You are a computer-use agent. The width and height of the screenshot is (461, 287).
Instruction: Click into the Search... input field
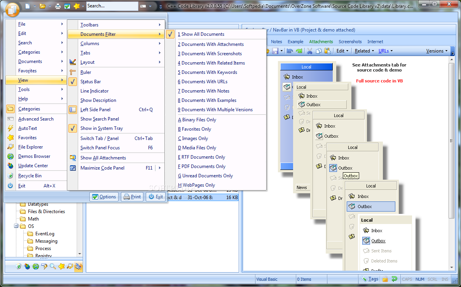112,6
